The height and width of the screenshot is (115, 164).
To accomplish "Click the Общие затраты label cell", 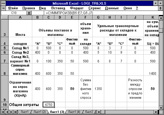I will click(x=24, y=104).
